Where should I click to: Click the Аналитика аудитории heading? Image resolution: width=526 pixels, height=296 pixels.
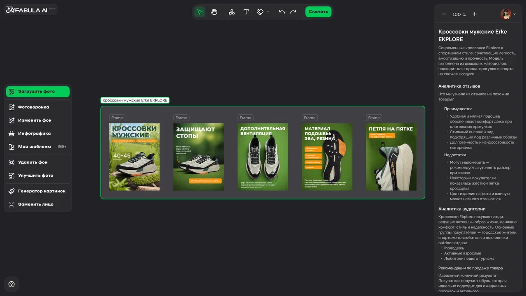point(462,209)
